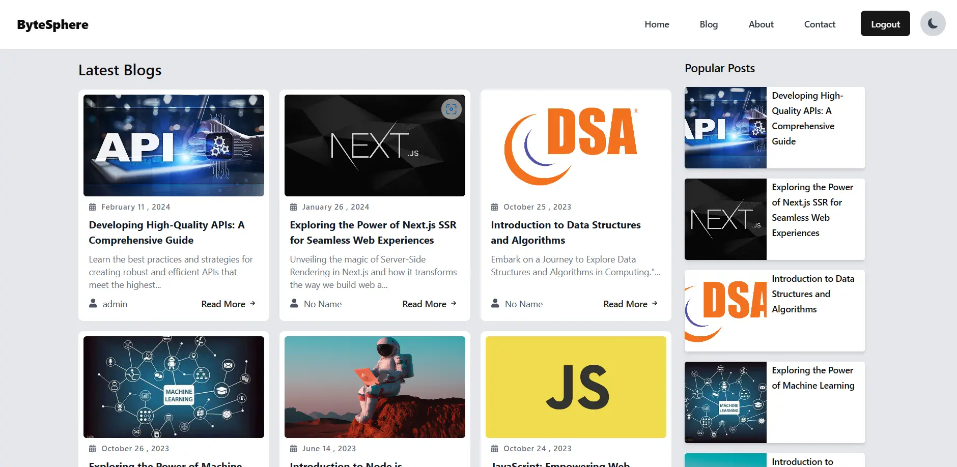Open the JS yellow thumbnail post

coord(576,387)
